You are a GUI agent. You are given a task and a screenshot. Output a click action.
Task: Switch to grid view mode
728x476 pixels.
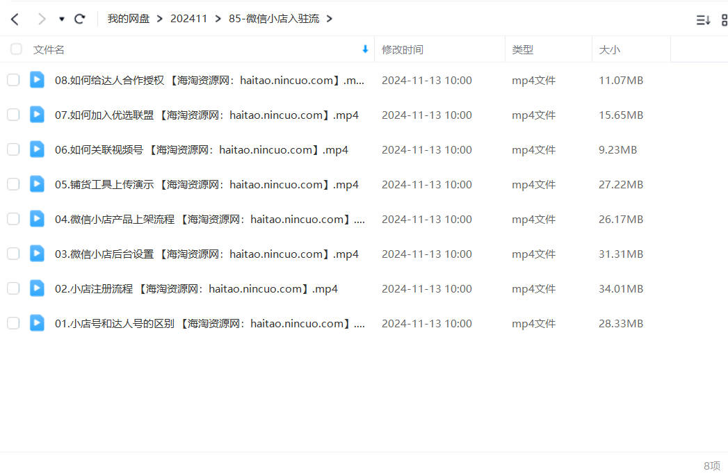(725, 20)
